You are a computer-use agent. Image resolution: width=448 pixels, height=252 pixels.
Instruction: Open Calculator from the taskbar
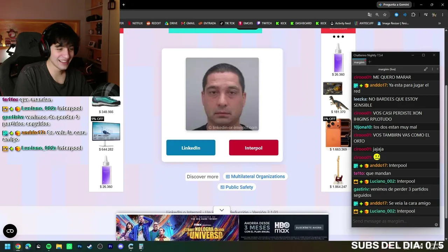pos(141,246)
